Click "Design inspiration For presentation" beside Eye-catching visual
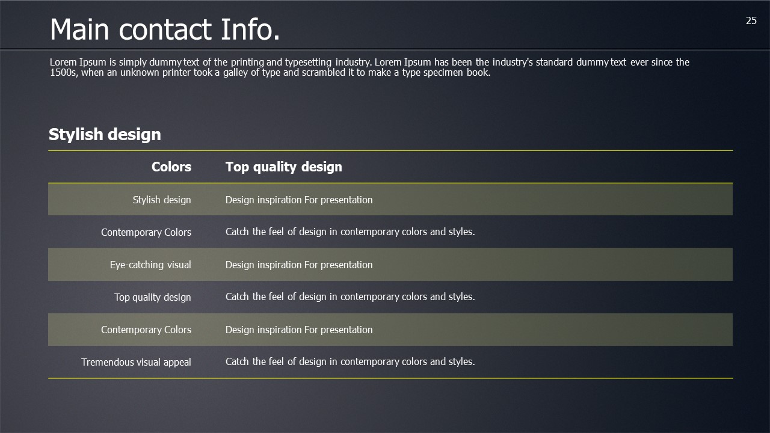This screenshot has height=433, width=770. (299, 265)
